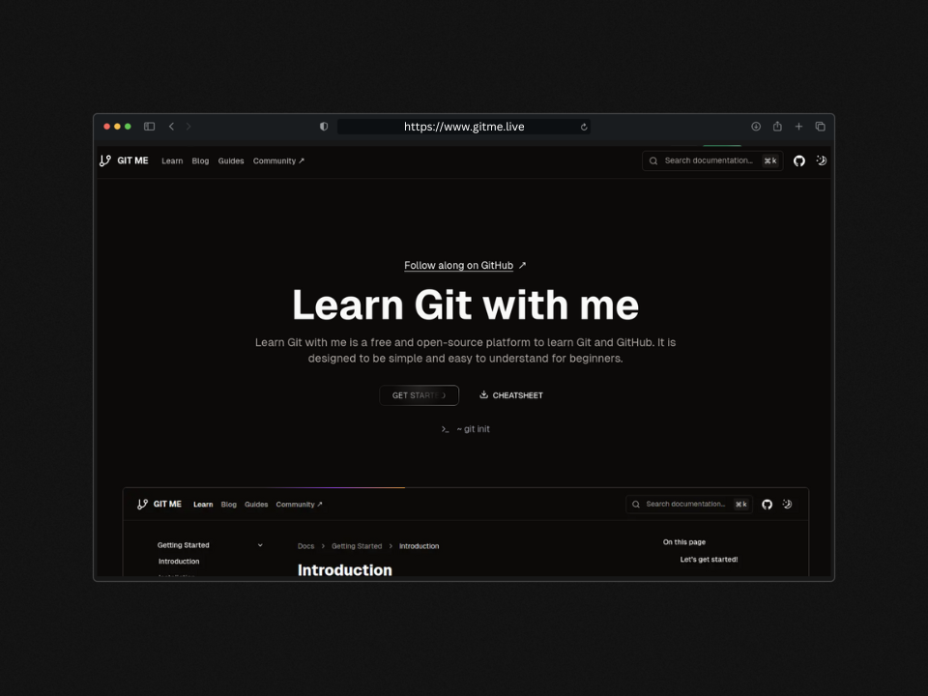Select Blog in the embedded preview
Image resolution: width=928 pixels, height=696 pixels.
[228, 505]
